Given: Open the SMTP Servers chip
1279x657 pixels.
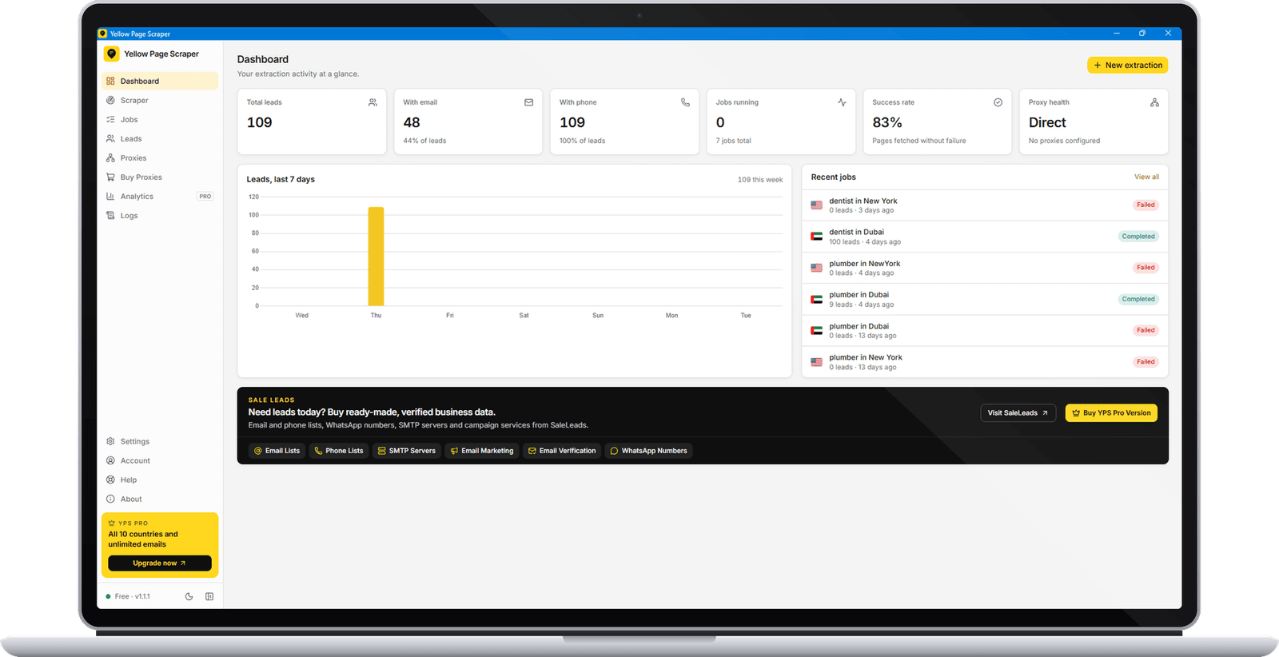Looking at the screenshot, I should [x=407, y=451].
